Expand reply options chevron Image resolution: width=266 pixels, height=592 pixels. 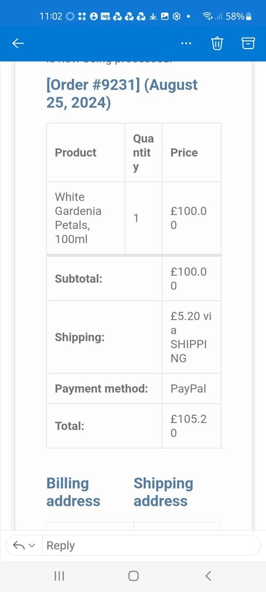point(32,546)
